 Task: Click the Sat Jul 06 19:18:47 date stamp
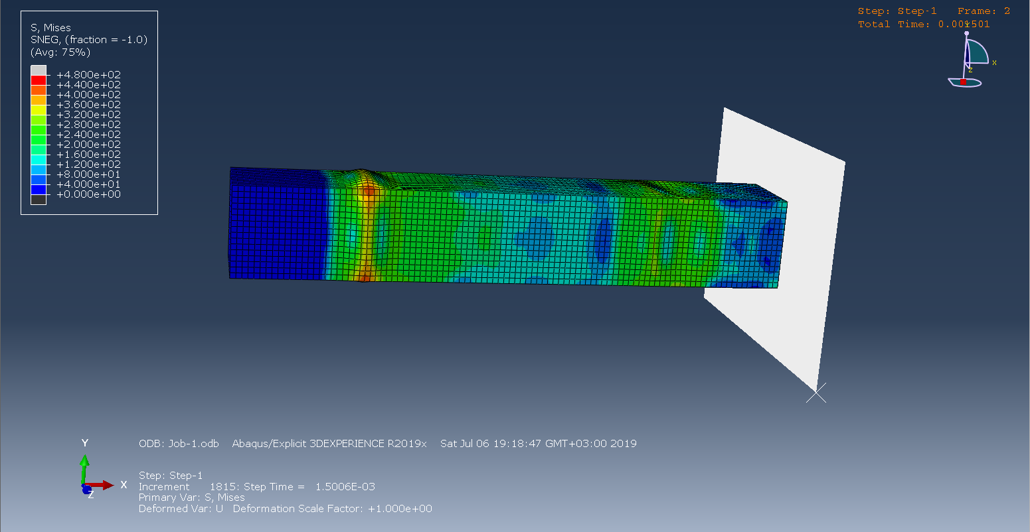(x=539, y=444)
